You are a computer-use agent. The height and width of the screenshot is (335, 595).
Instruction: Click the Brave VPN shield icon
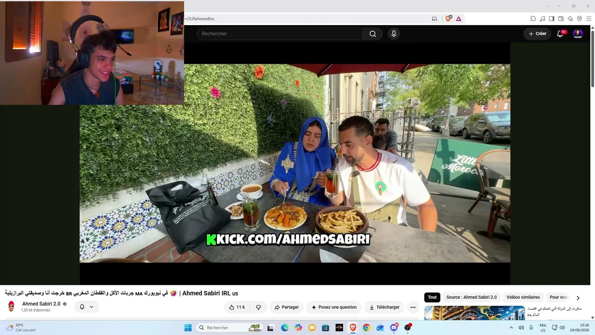[580, 19]
